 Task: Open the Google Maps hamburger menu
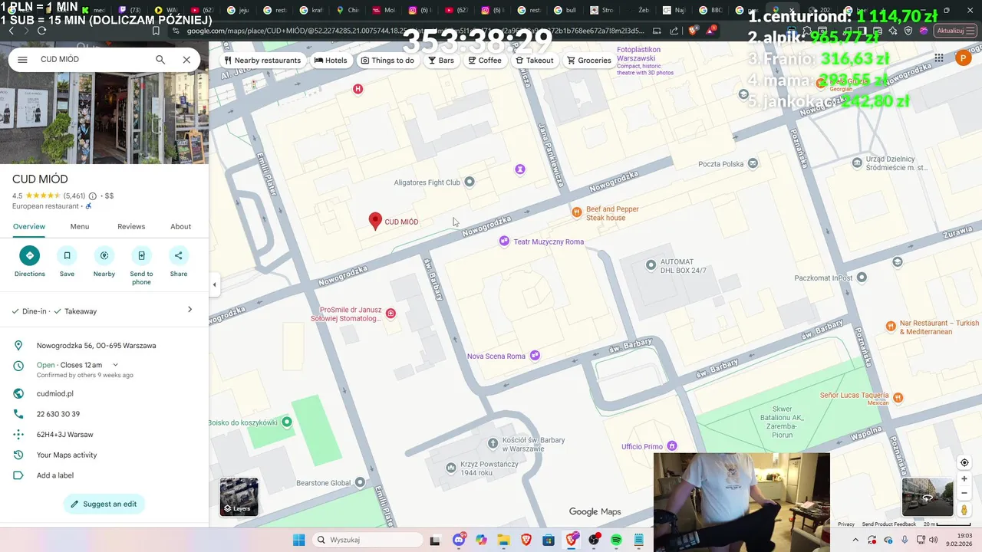[x=22, y=59]
